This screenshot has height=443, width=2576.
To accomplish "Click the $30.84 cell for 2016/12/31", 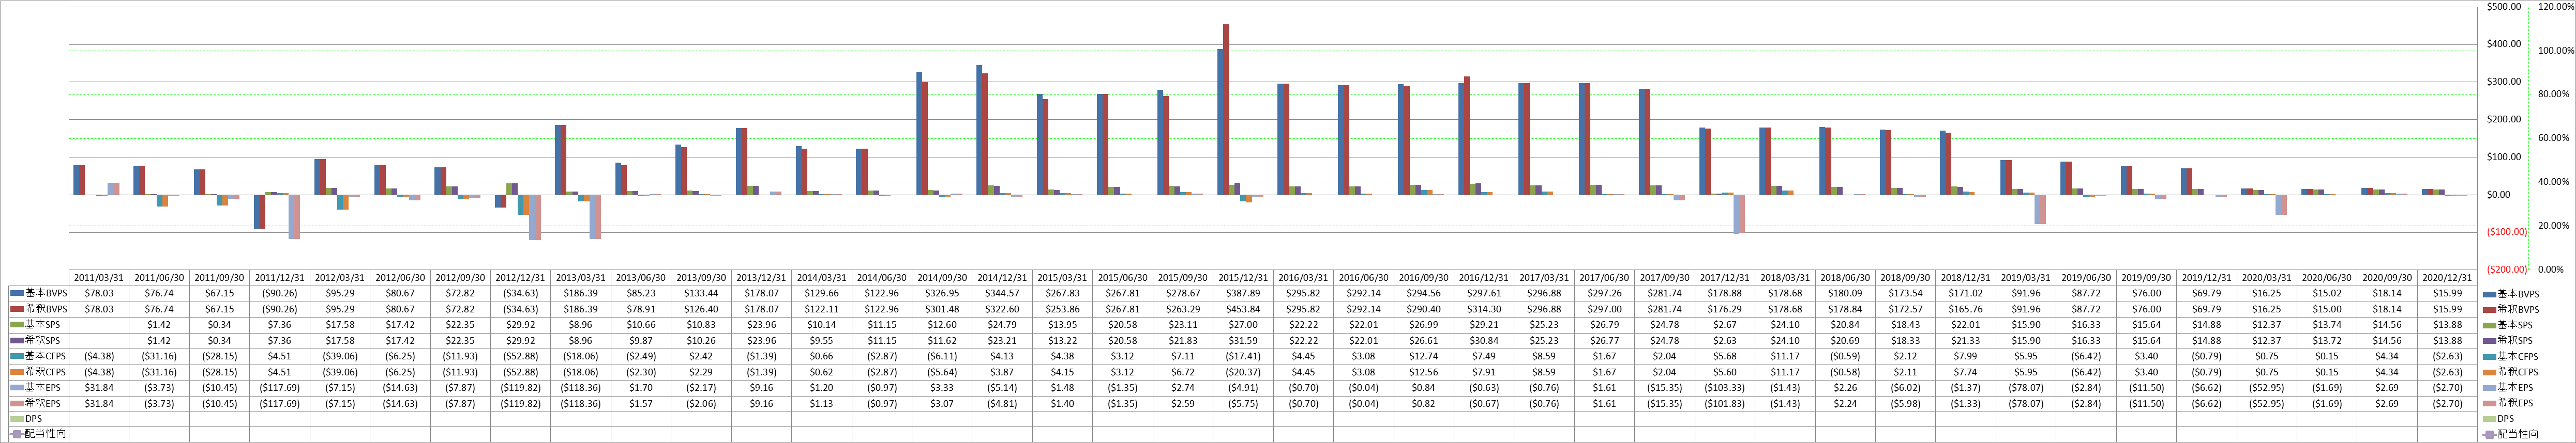I will tap(1484, 340).
